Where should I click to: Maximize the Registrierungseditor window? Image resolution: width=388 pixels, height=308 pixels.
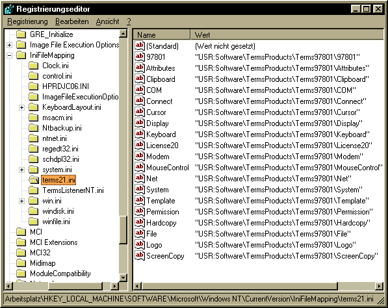(367, 9)
